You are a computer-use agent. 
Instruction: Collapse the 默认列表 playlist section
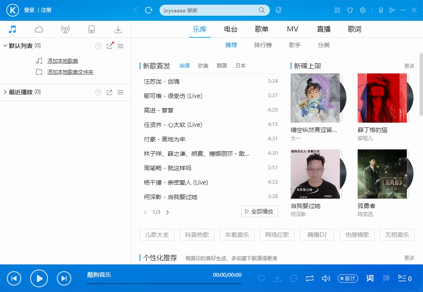tap(5, 46)
